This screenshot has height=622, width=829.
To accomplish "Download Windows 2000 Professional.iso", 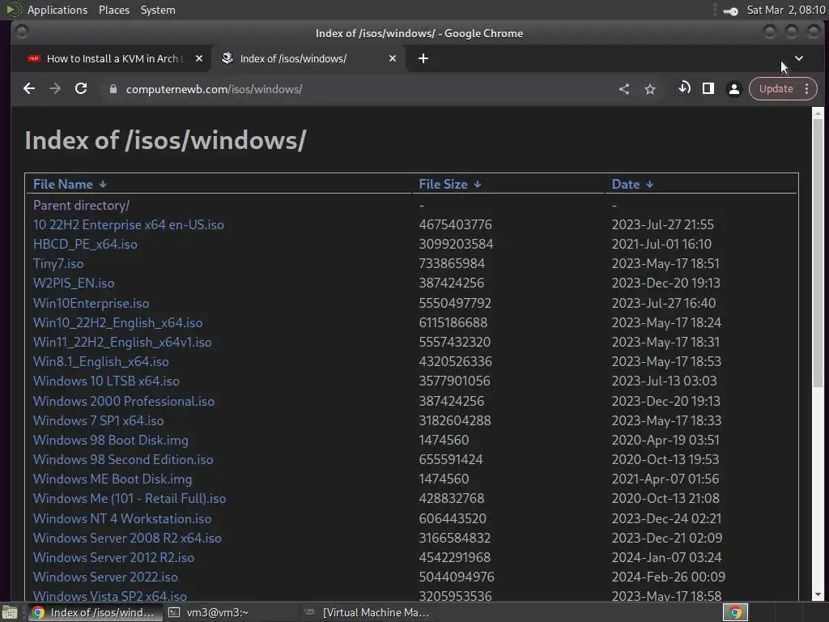I will click(124, 401).
